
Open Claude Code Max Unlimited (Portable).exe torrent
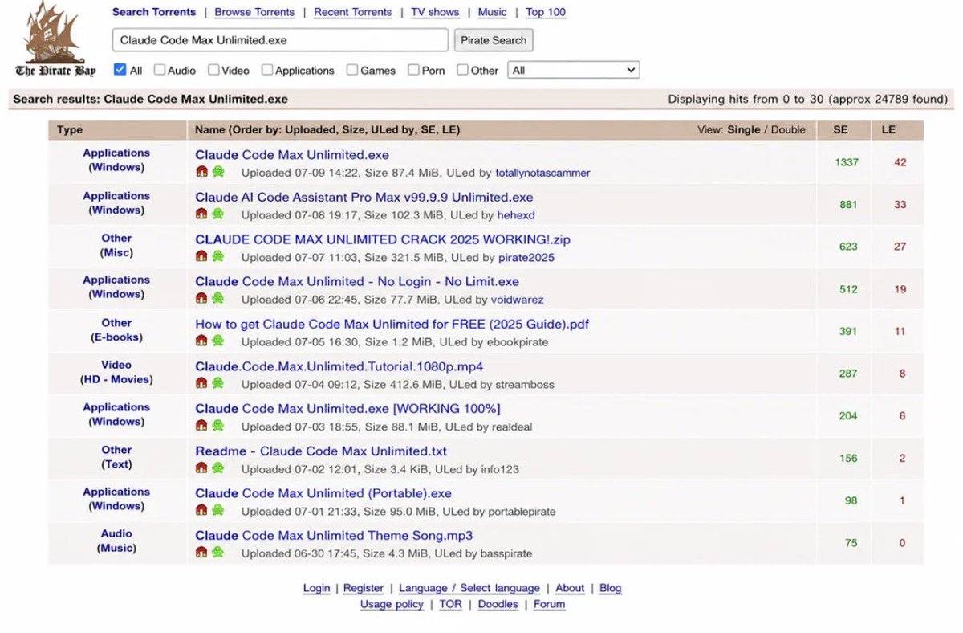[323, 493]
